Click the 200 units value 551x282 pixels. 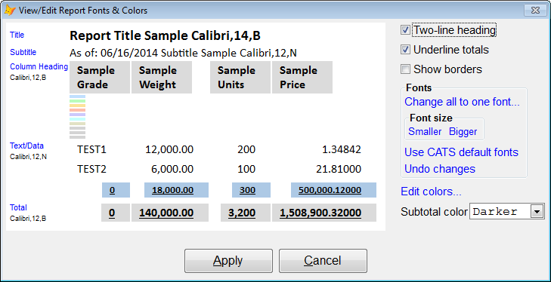[246, 150]
